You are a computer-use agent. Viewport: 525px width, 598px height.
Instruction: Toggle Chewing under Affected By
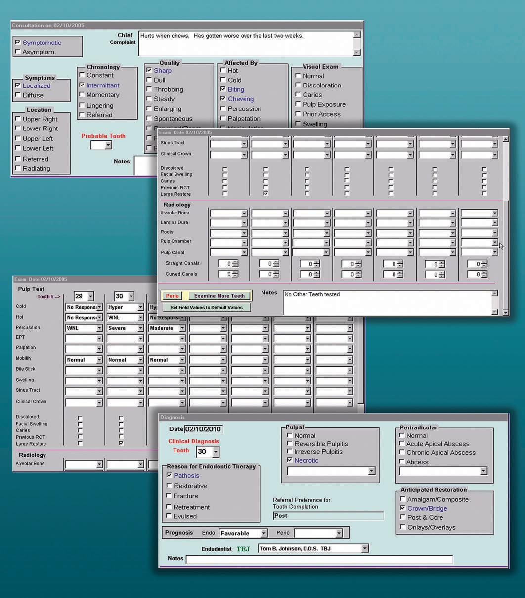223,99
